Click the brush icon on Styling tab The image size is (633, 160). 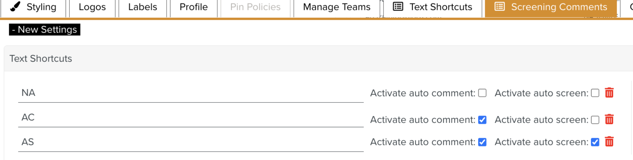pyautogui.click(x=15, y=7)
